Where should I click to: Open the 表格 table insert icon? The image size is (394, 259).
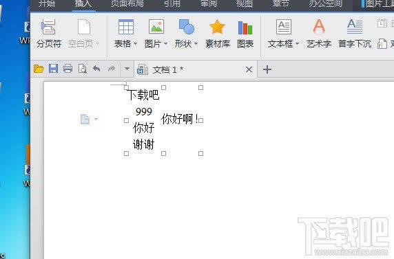tap(126, 27)
